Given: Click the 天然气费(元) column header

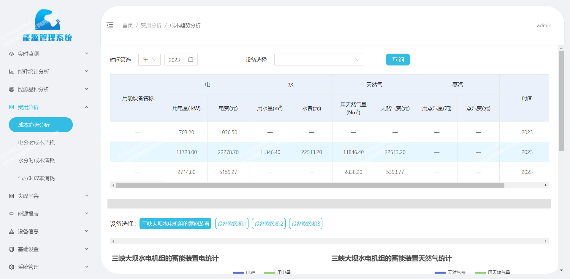Looking at the screenshot, I should point(395,108).
